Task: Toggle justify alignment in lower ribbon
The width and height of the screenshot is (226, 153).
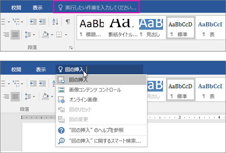Action: (x=15, y=97)
